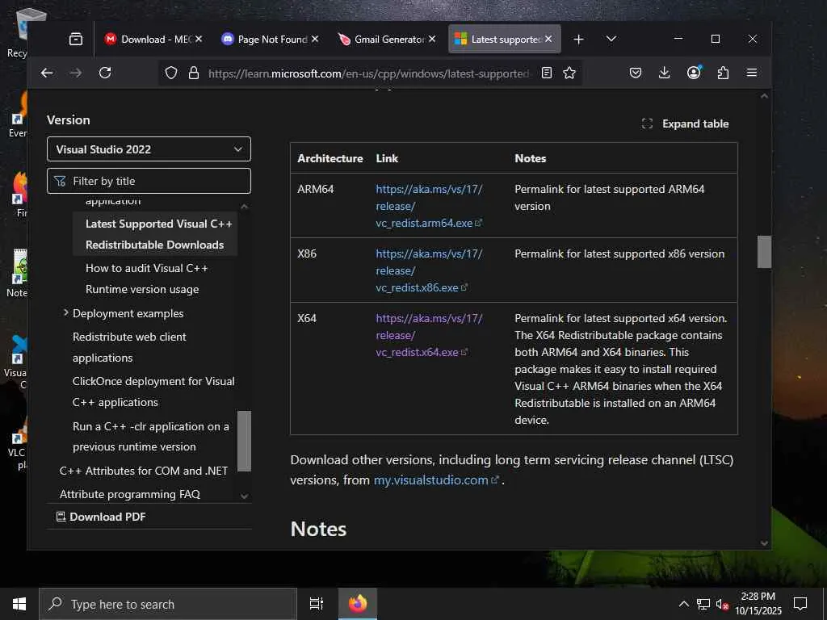
Task: Go back to previous page
Action: tap(47, 73)
